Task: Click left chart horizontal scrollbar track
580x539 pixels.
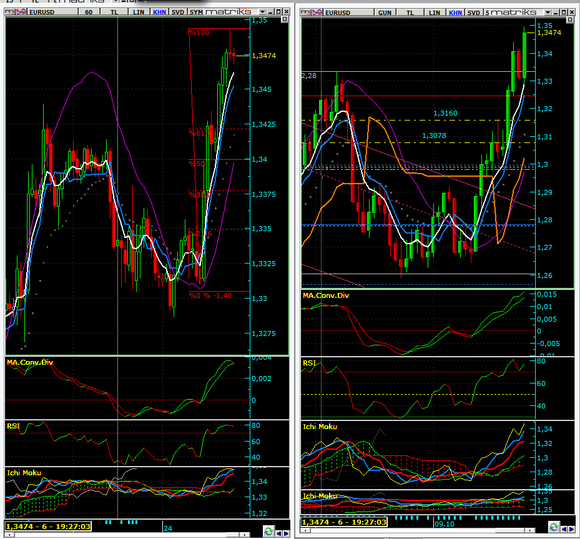Action: (x=125, y=534)
